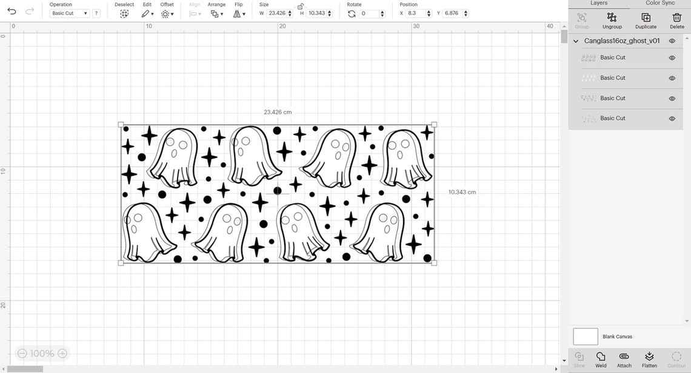Click the Flatten icon
The height and width of the screenshot is (373, 691).
(649, 357)
